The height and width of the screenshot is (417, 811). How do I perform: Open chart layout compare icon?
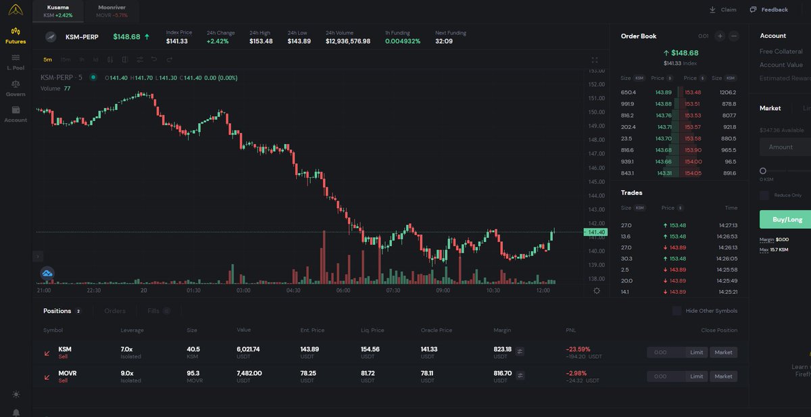(125, 59)
